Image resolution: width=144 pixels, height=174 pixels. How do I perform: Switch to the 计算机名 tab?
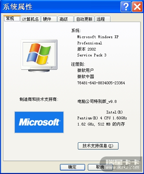(x=31, y=19)
